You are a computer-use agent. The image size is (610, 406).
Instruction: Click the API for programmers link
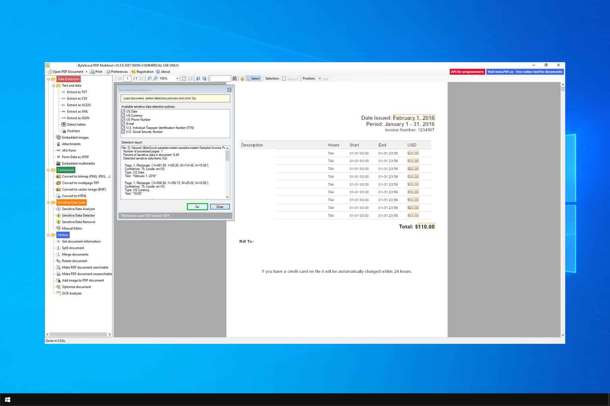pos(467,72)
